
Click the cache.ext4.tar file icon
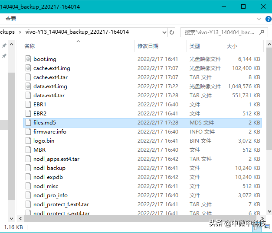[28, 77]
